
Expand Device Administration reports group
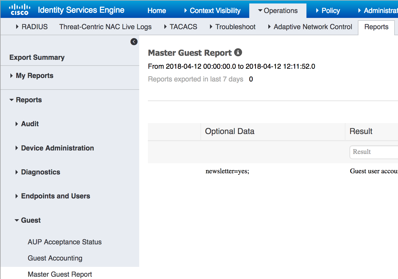pyautogui.click(x=55, y=148)
